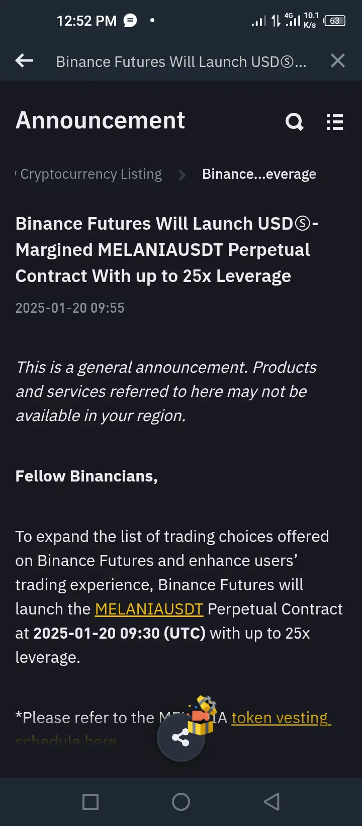Open the token vesting link
The height and width of the screenshot is (826, 362).
click(281, 718)
